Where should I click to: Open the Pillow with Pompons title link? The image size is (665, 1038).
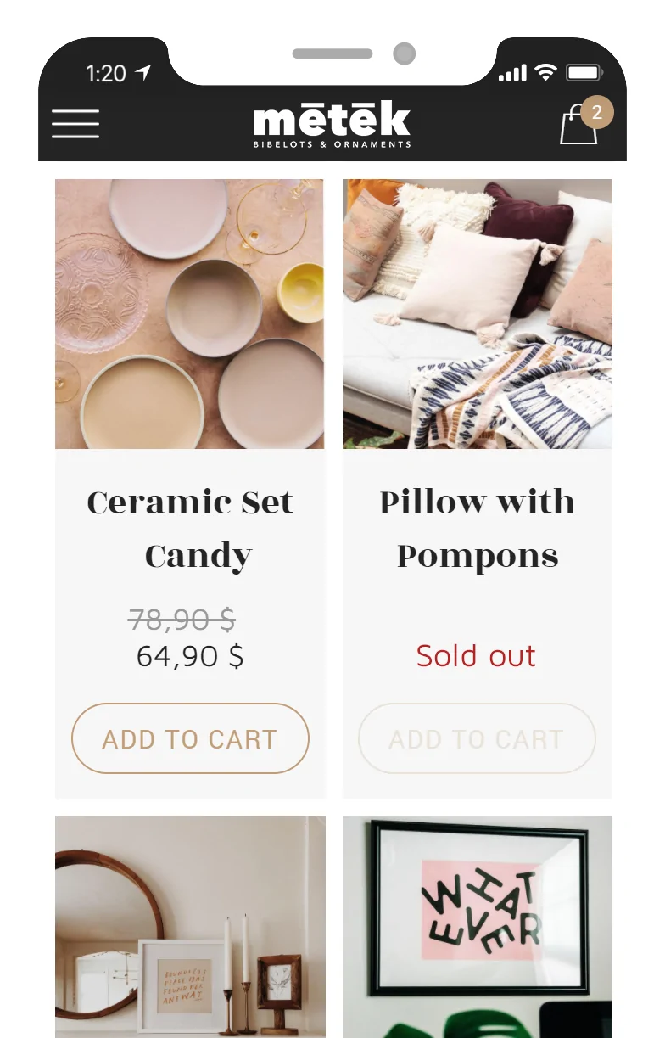pyautogui.click(x=477, y=529)
